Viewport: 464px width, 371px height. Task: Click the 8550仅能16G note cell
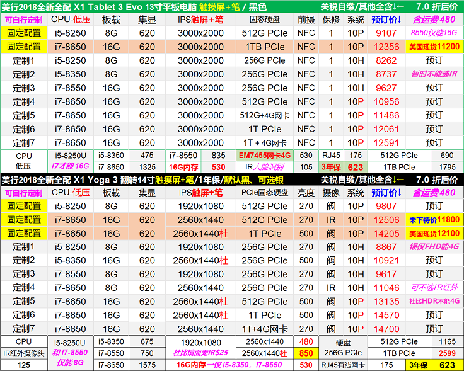pos(434,33)
